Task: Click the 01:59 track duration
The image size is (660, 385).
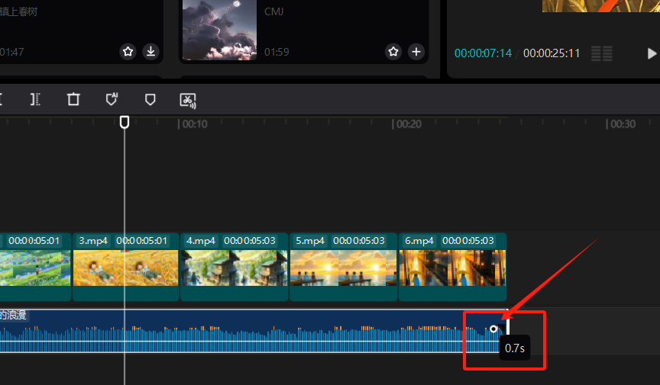Action: (x=277, y=52)
